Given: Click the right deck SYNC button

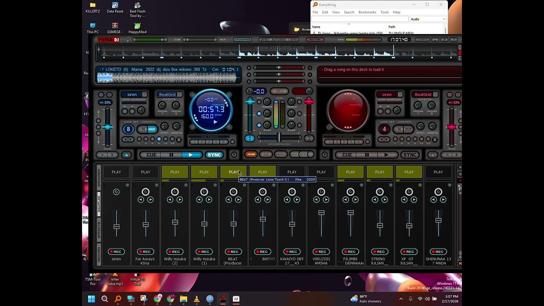Looking at the screenshot, I should (410, 155).
